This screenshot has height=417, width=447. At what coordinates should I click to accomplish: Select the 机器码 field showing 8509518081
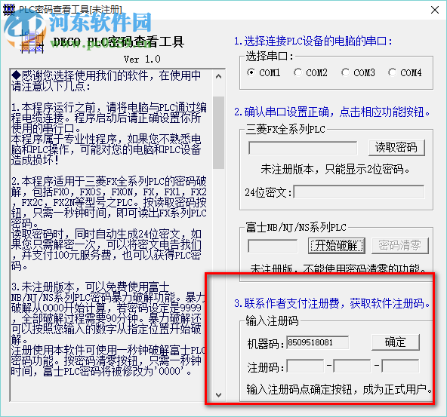(x=318, y=342)
